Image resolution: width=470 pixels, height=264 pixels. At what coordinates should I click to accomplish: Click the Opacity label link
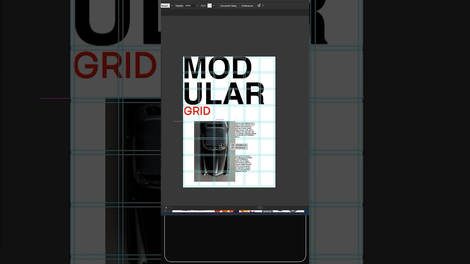tap(179, 5)
